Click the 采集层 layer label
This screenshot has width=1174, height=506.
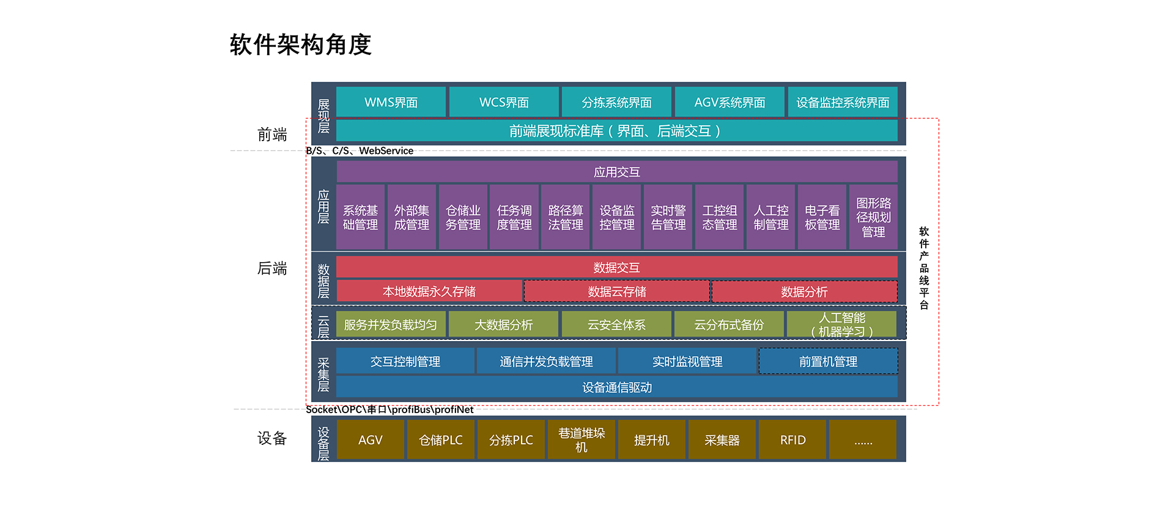point(323,375)
